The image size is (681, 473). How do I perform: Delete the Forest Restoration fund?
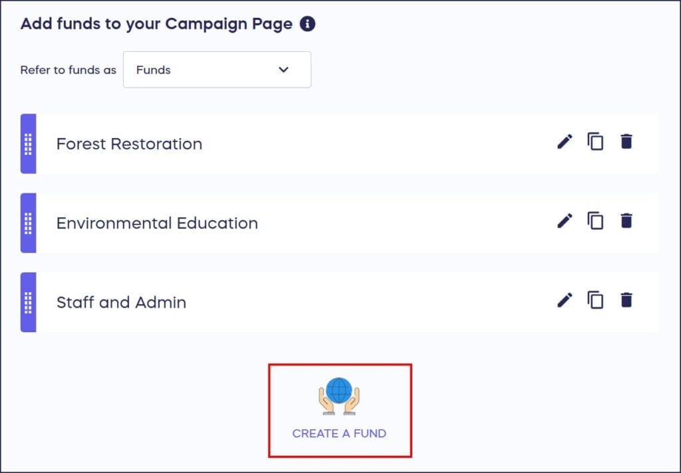click(626, 141)
